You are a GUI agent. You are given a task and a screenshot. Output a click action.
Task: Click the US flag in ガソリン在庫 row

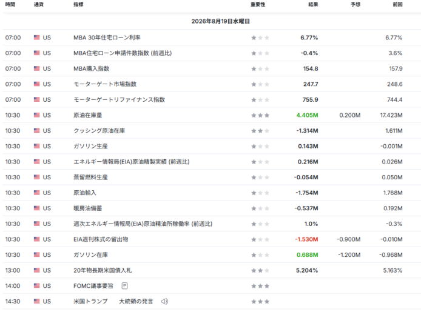point(37,254)
